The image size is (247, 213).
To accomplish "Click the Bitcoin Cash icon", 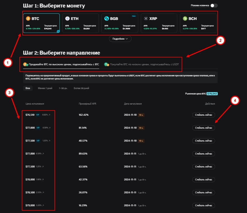I will tap(185, 19).
